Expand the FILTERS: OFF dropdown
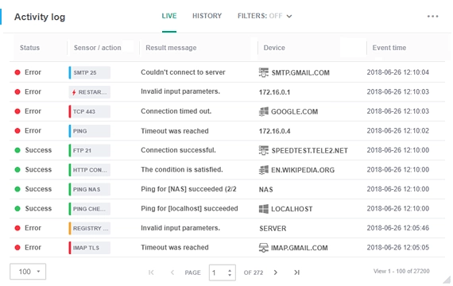This screenshot has width=453, height=286. pos(265,16)
